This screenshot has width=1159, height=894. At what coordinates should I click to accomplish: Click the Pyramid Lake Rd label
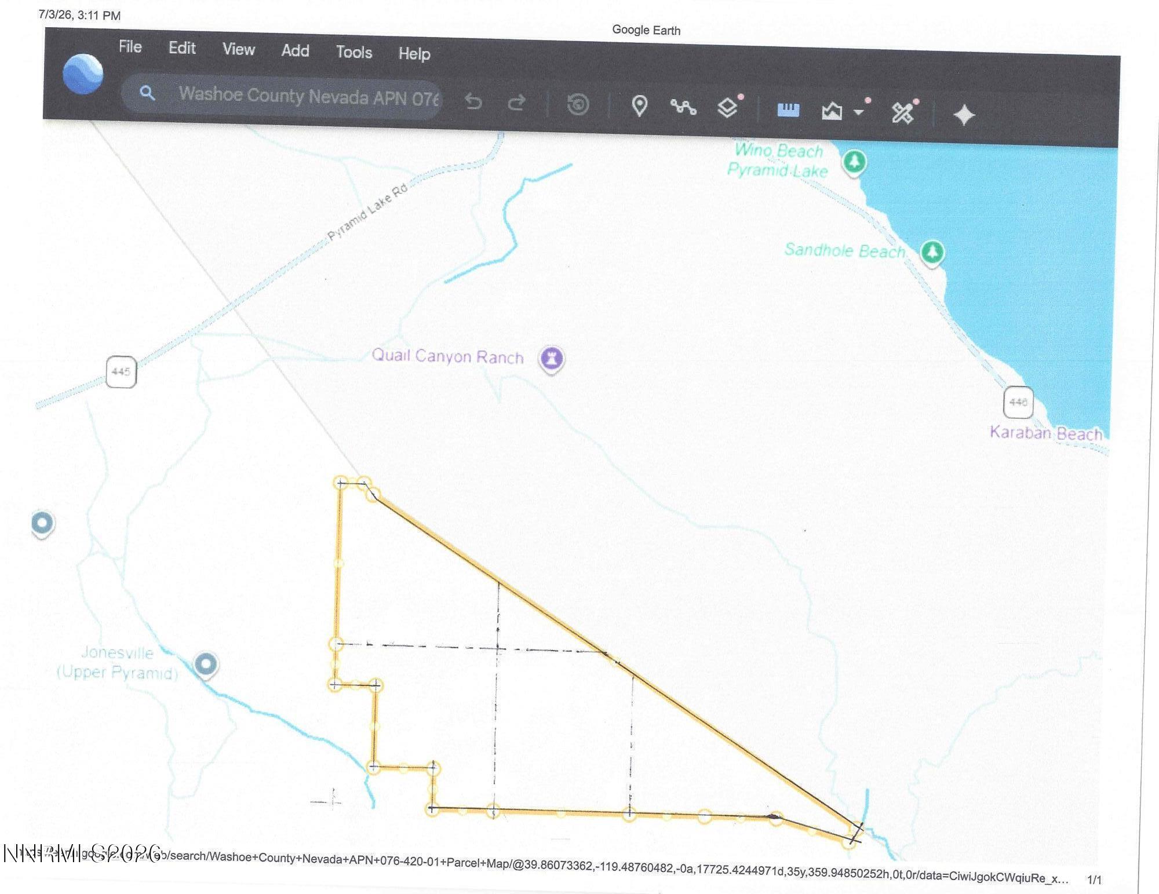tap(368, 212)
